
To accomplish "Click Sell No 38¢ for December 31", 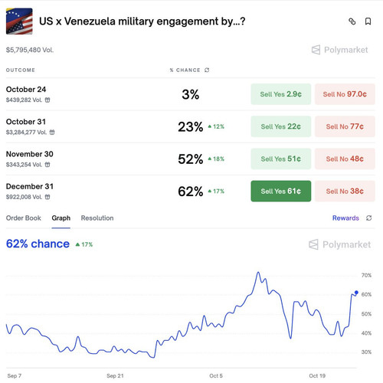I will click(x=345, y=191).
